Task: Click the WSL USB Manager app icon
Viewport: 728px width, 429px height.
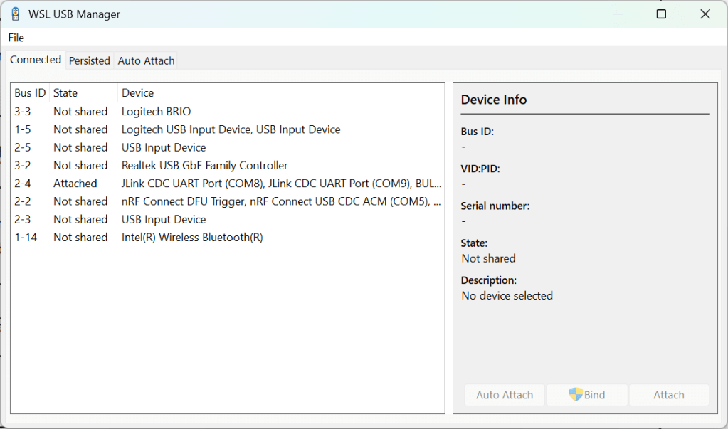Action: click(x=15, y=14)
